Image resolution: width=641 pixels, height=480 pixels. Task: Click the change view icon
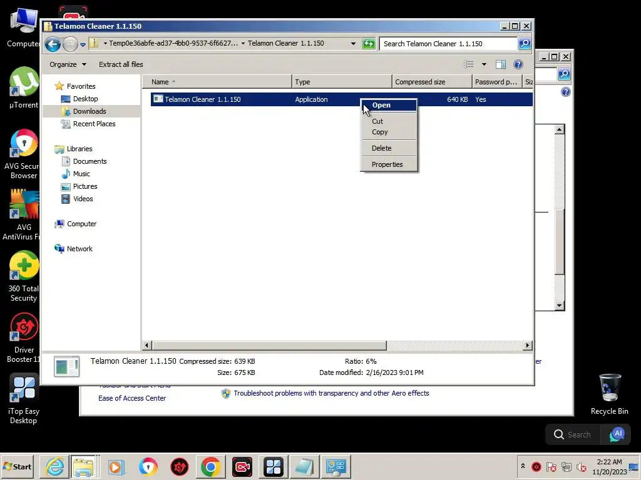468,64
